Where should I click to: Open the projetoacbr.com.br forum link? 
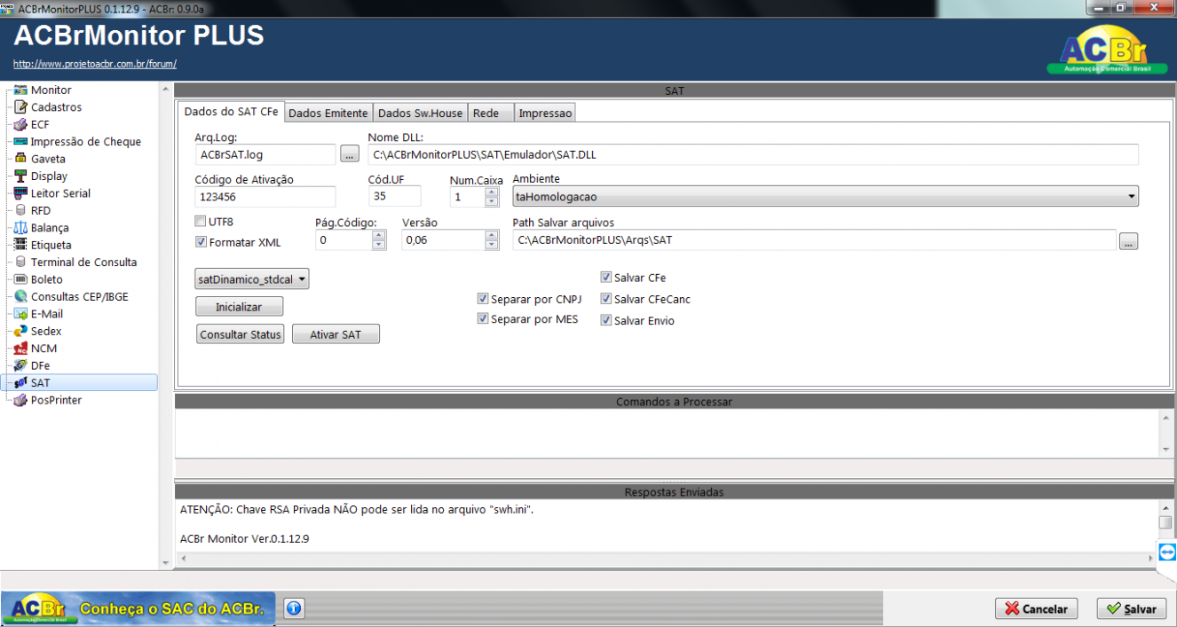[x=95, y=64]
